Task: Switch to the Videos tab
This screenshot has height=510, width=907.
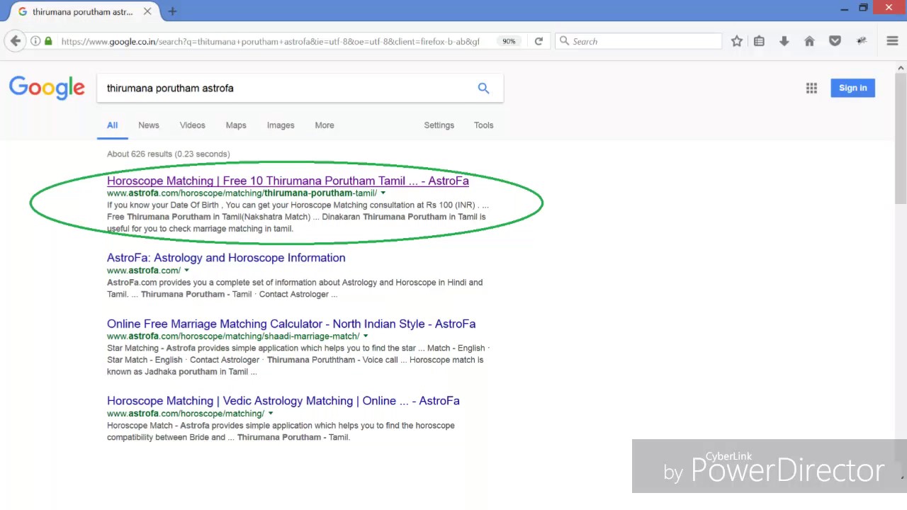Action: click(x=192, y=125)
